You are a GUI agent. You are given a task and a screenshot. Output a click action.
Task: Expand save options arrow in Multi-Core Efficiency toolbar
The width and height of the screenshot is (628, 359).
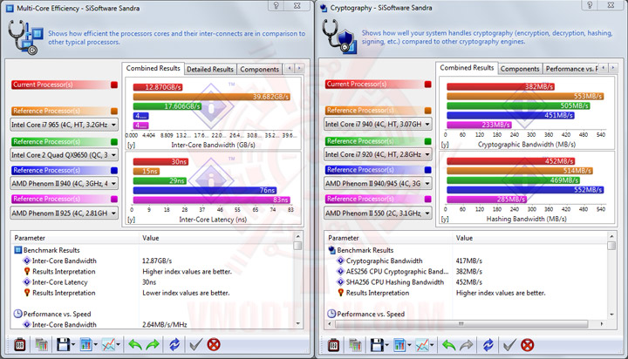(73, 345)
